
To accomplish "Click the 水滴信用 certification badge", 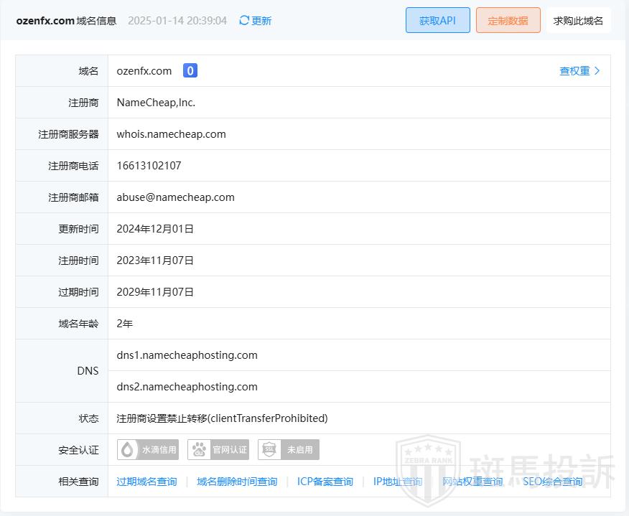I will [x=148, y=450].
